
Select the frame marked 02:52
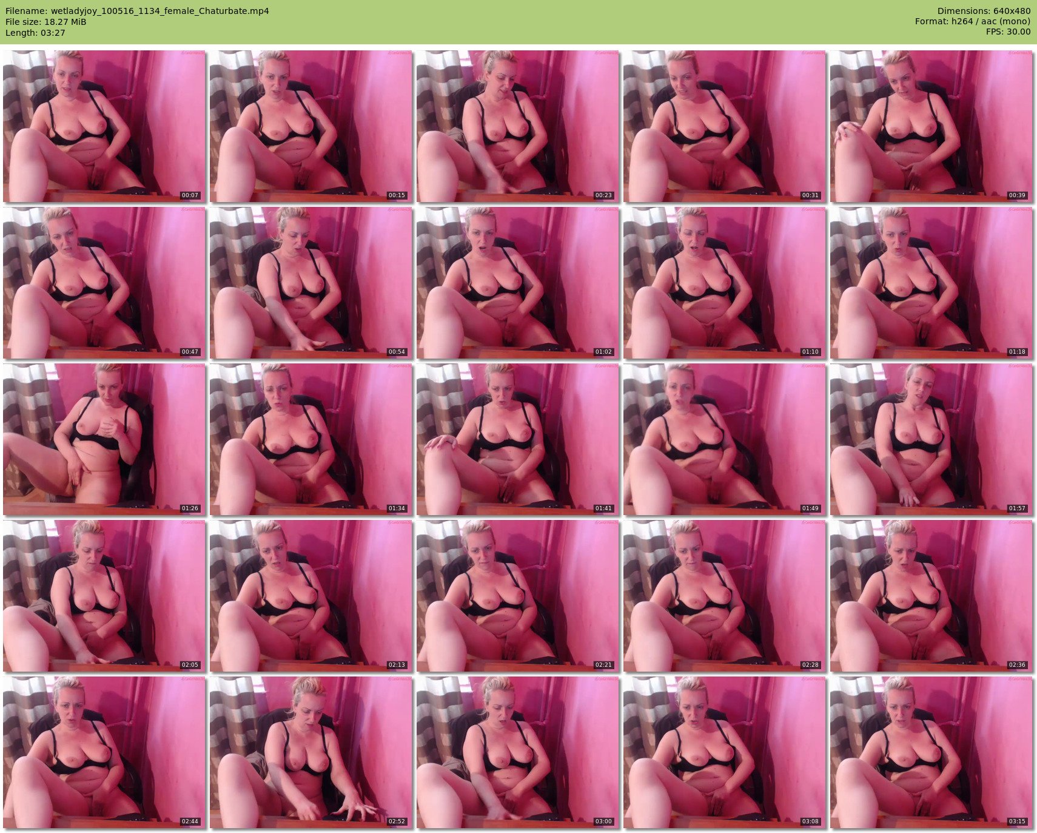click(x=311, y=752)
